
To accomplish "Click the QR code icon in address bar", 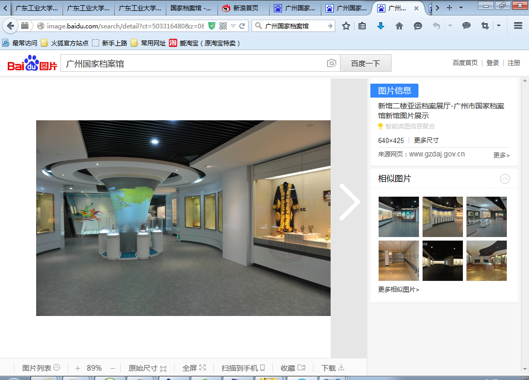I will point(223,26).
